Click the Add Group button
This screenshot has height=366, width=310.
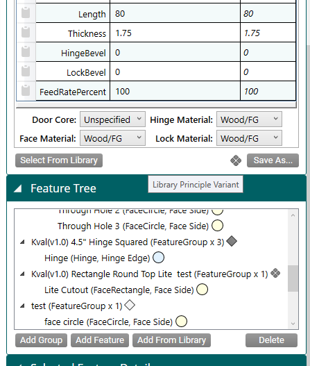(x=41, y=340)
